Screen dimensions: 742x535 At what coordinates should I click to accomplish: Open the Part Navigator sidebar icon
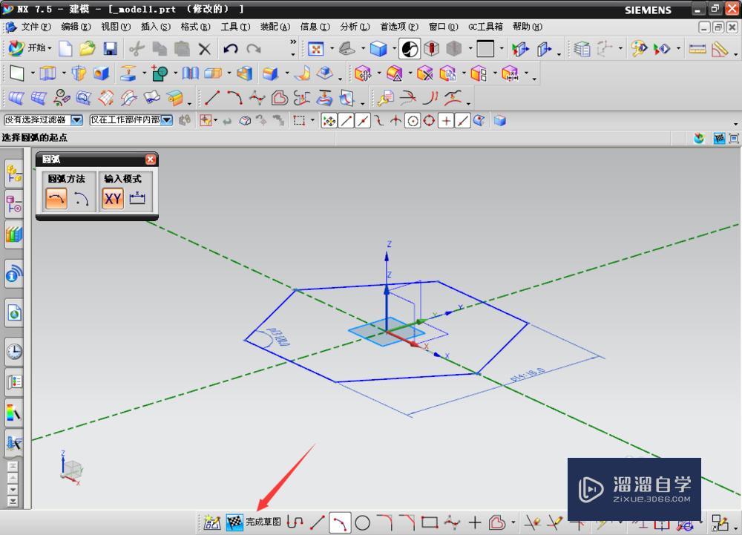13,205
